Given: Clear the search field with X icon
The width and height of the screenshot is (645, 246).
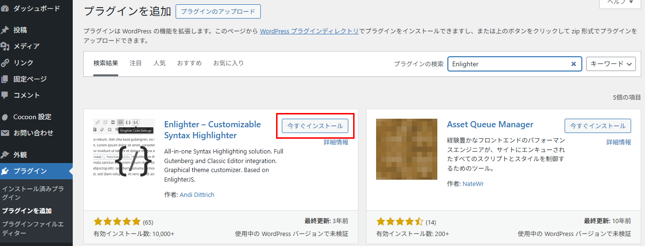Looking at the screenshot, I should [x=574, y=64].
